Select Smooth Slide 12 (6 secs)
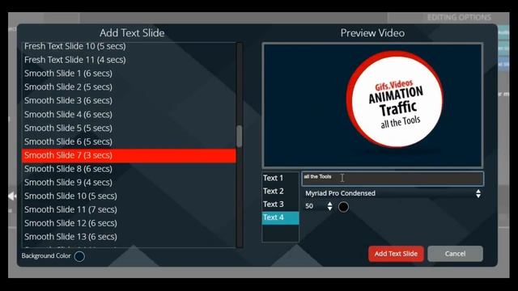This screenshot has height=291, width=518. point(129,223)
